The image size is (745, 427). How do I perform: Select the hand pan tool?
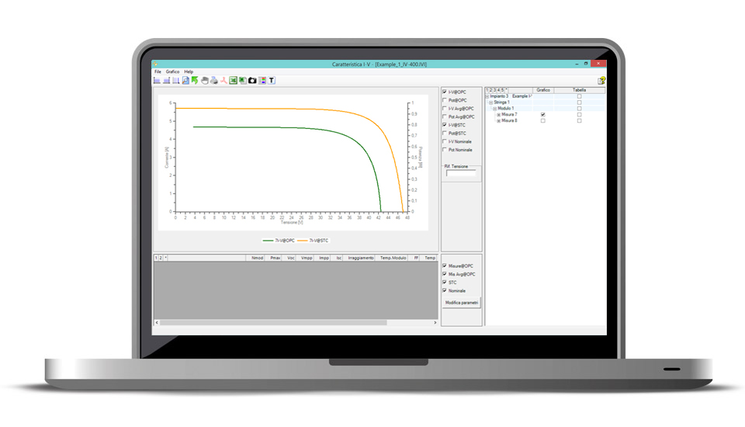pyautogui.click(x=204, y=80)
